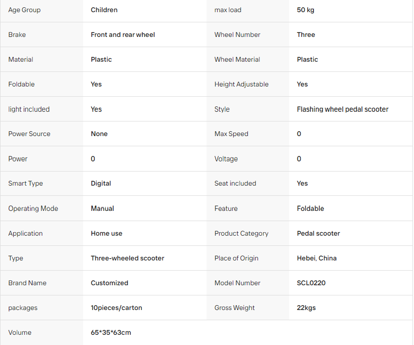Select the 'Digital' smart type value
Image resolution: width=414 pixels, height=345 pixels.
(x=101, y=184)
